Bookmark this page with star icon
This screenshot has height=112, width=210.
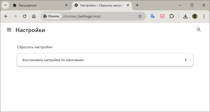tap(140, 16)
